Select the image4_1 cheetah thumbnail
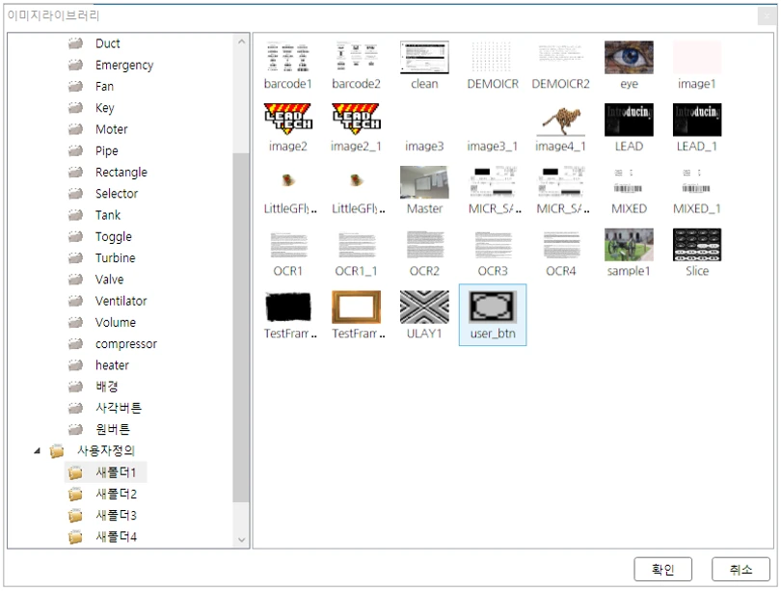Image resolution: width=781 pixels, height=591 pixels. 561,120
